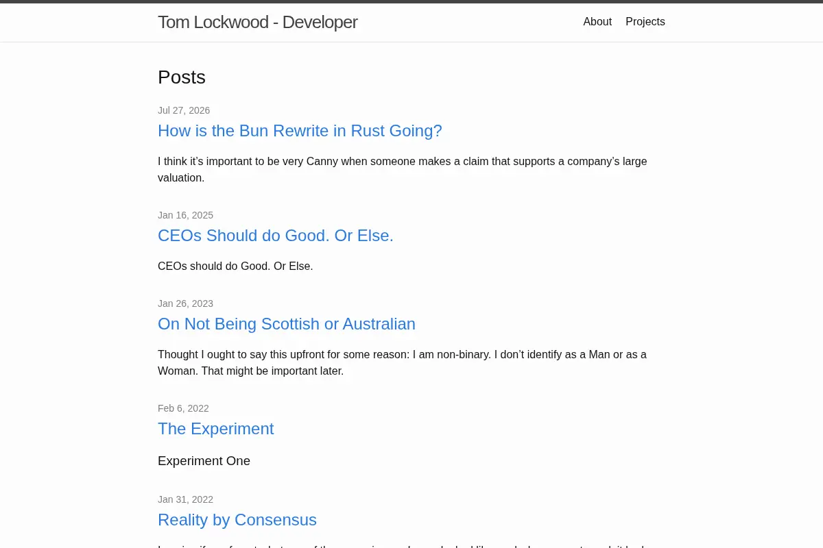
Task: Open the Projects page
Action: click(645, 22)
